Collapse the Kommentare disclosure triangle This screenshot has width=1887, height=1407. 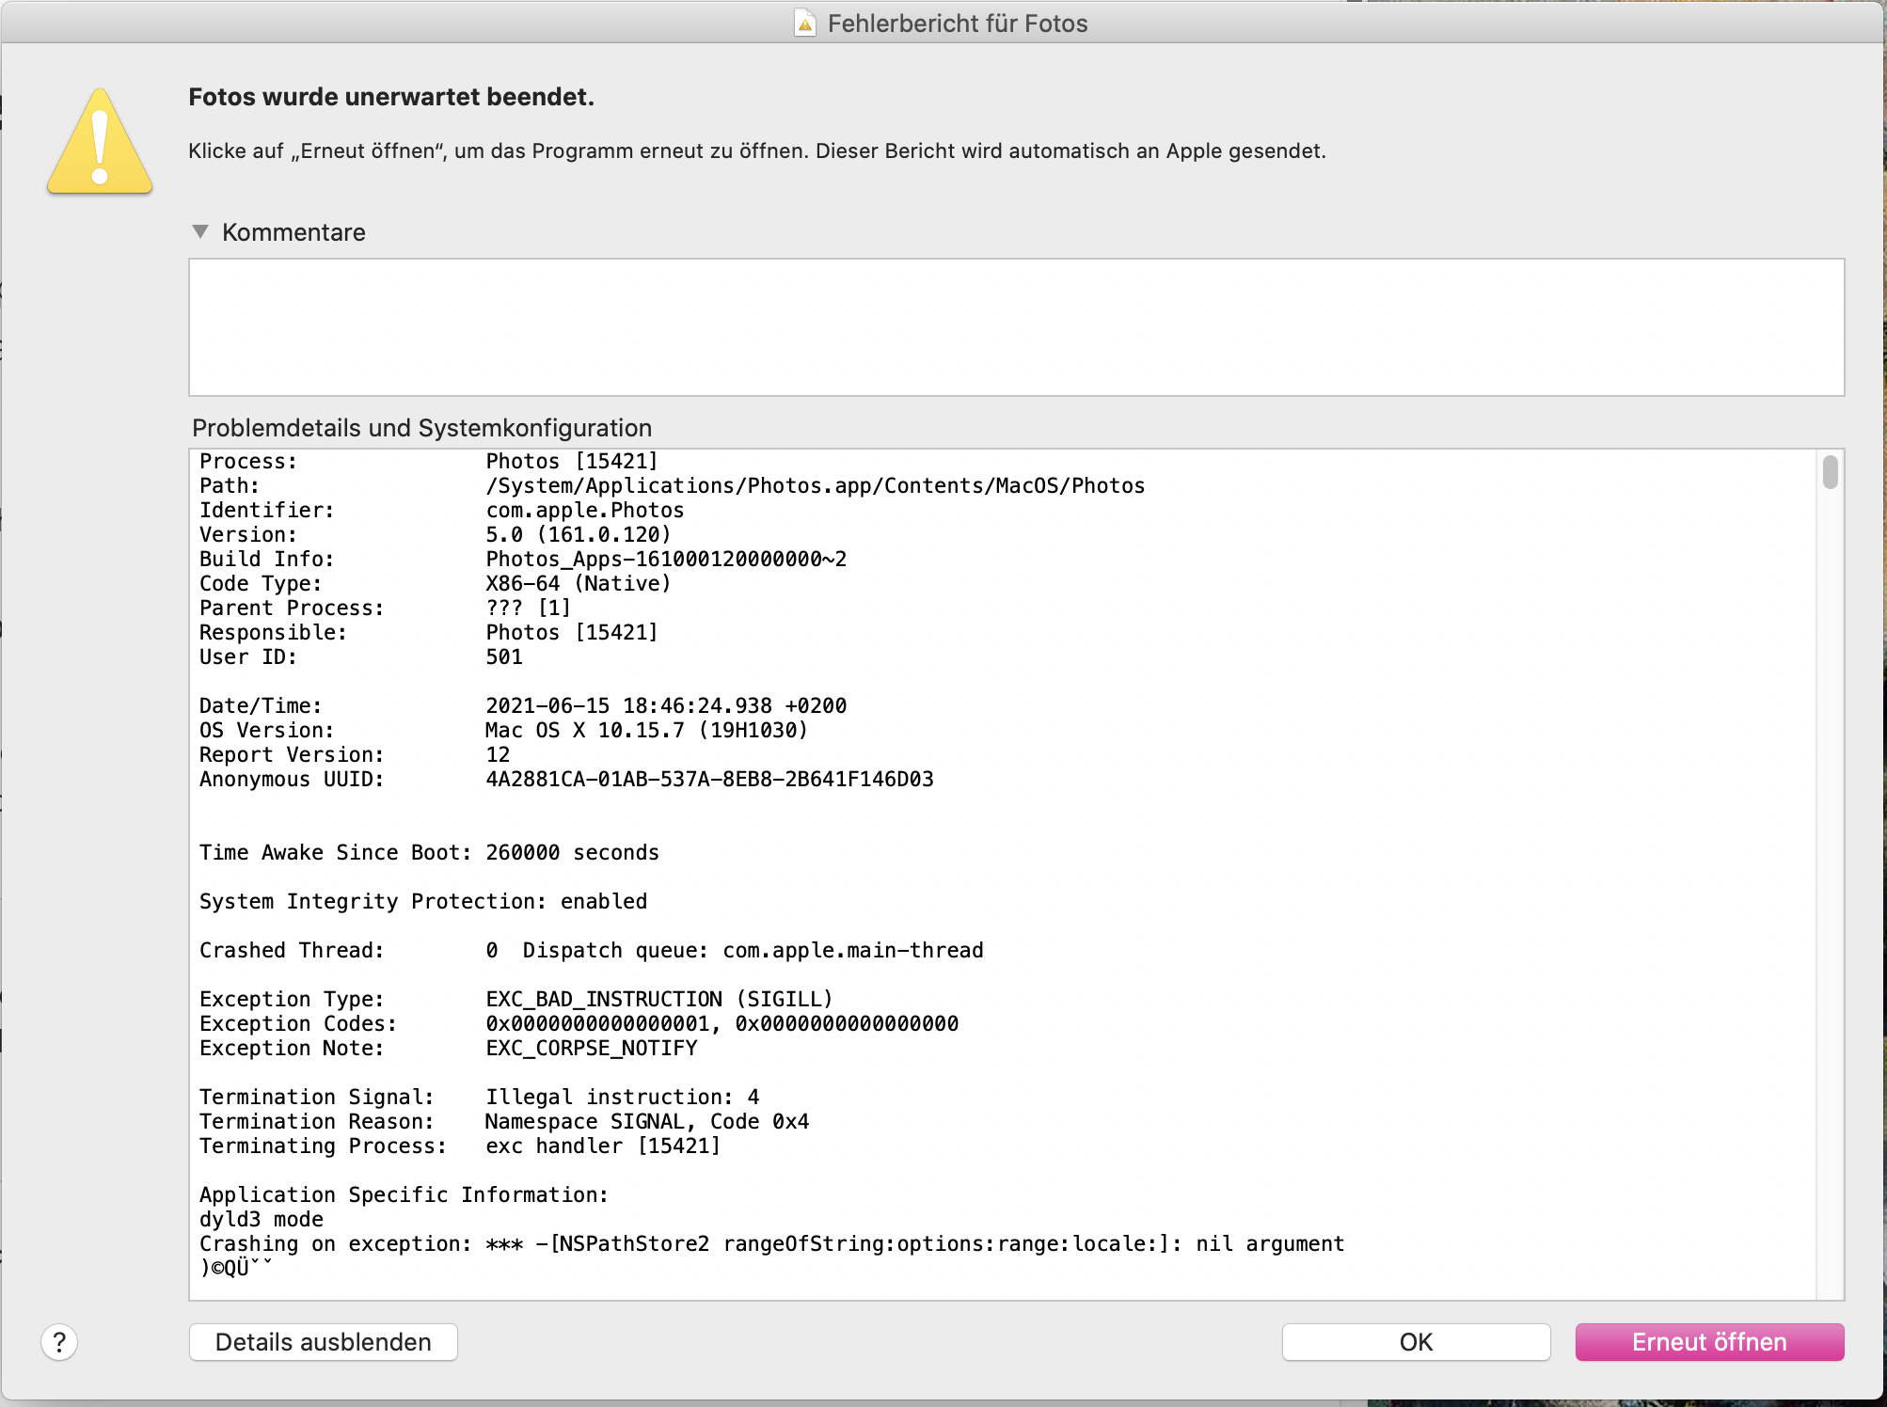click(200, 231)
